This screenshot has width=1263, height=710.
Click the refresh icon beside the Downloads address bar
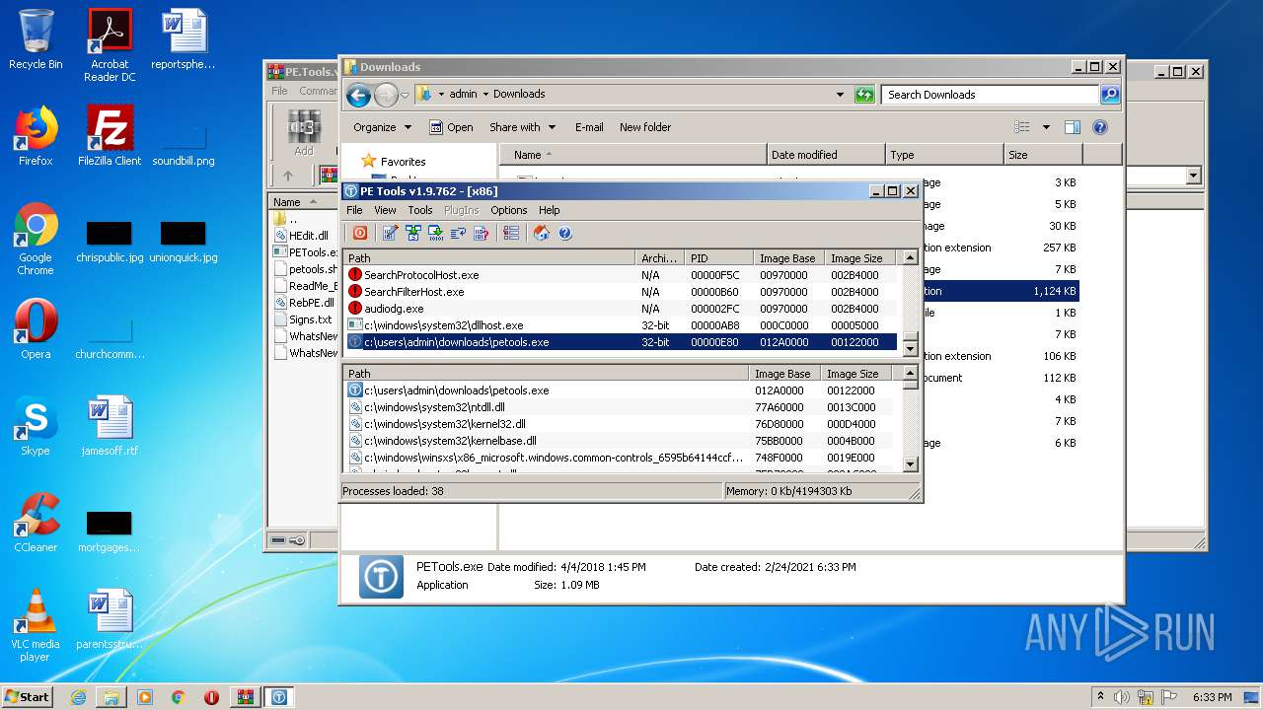tap(864, 95)
